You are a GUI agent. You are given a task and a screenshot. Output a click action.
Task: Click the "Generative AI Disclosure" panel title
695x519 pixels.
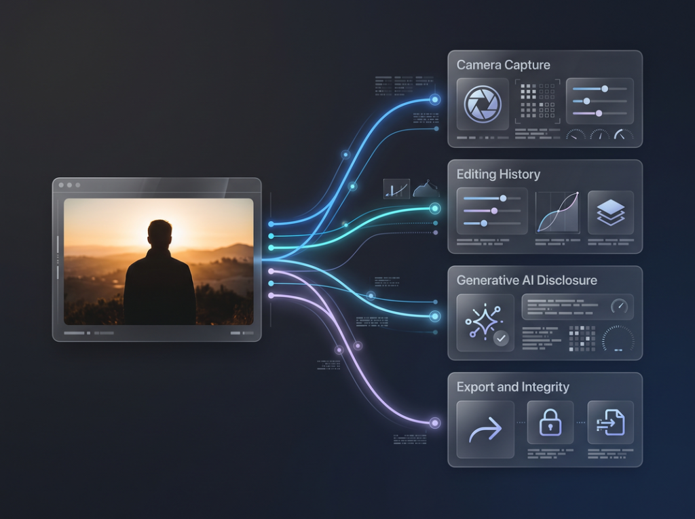pos(527,280)
